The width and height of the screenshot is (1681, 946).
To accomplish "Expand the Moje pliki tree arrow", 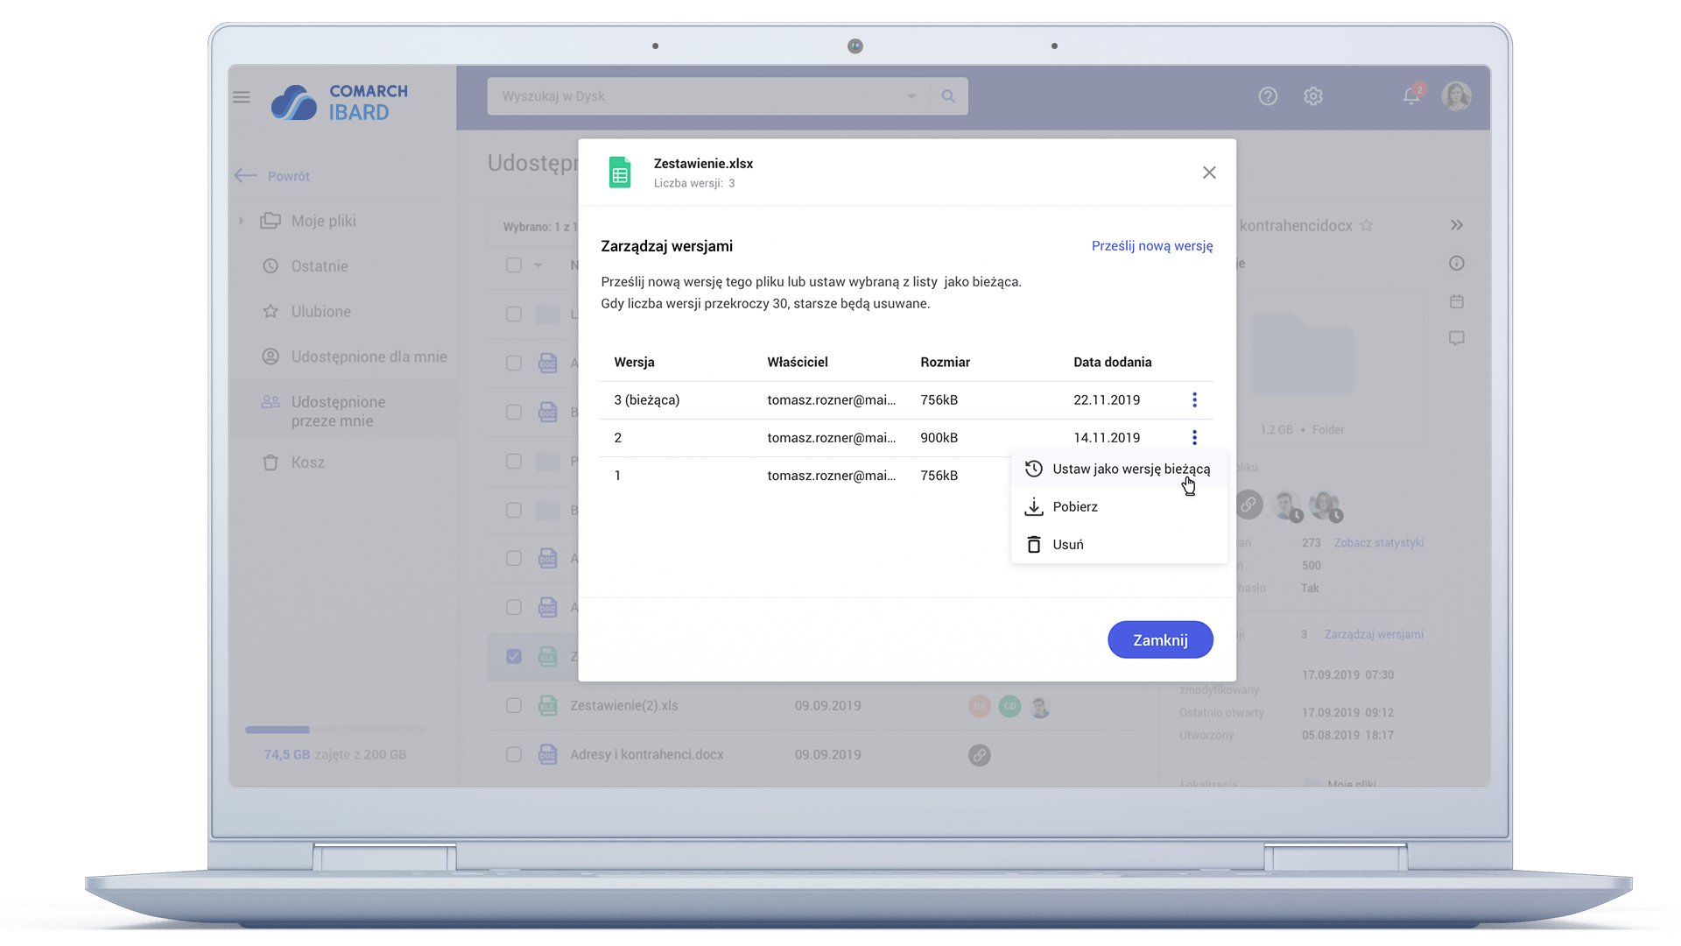I will click(x=242, y=221).
